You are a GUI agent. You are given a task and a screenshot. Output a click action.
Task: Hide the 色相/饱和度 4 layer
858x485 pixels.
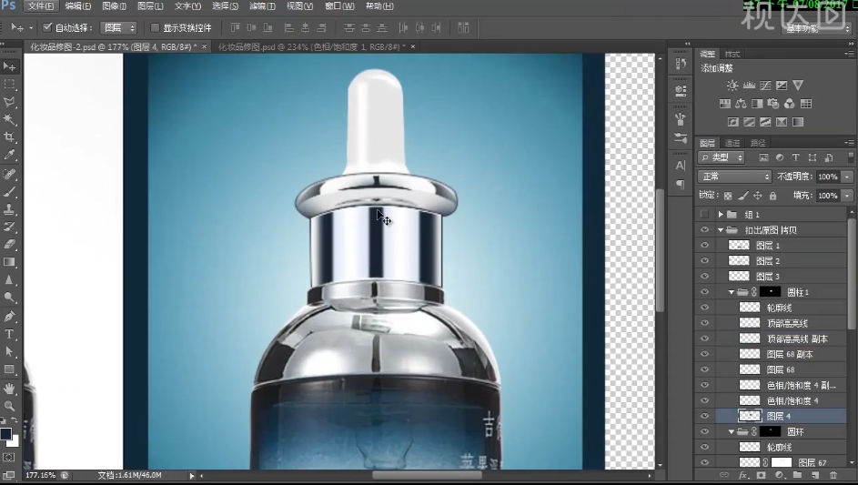pos(705,400)
